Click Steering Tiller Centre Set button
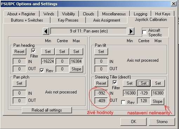The height and width of the screenshot is (129, 179). tap(144, 83)
